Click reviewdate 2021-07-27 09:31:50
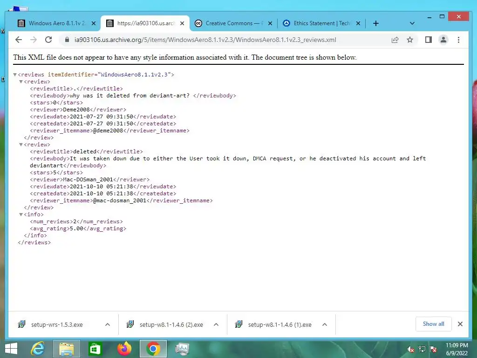This screenshot has width=477, height=358. click(x=101, y=117)
